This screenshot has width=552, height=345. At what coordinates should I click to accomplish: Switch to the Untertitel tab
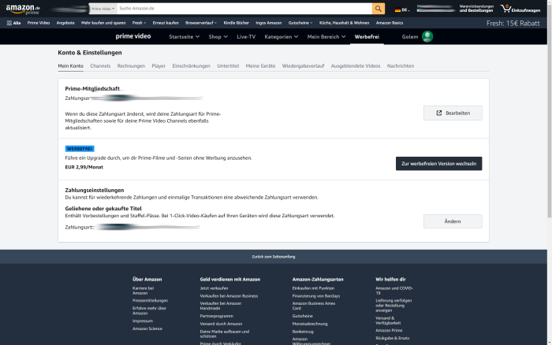(228, 65)
